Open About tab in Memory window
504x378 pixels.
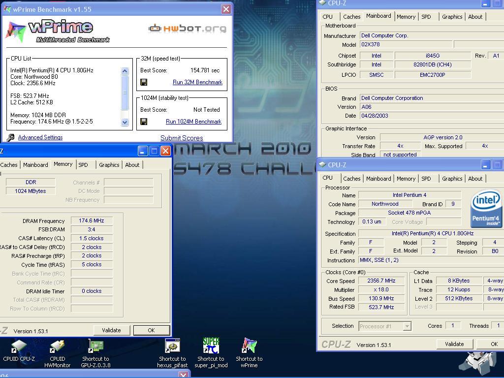coord(132,165)
